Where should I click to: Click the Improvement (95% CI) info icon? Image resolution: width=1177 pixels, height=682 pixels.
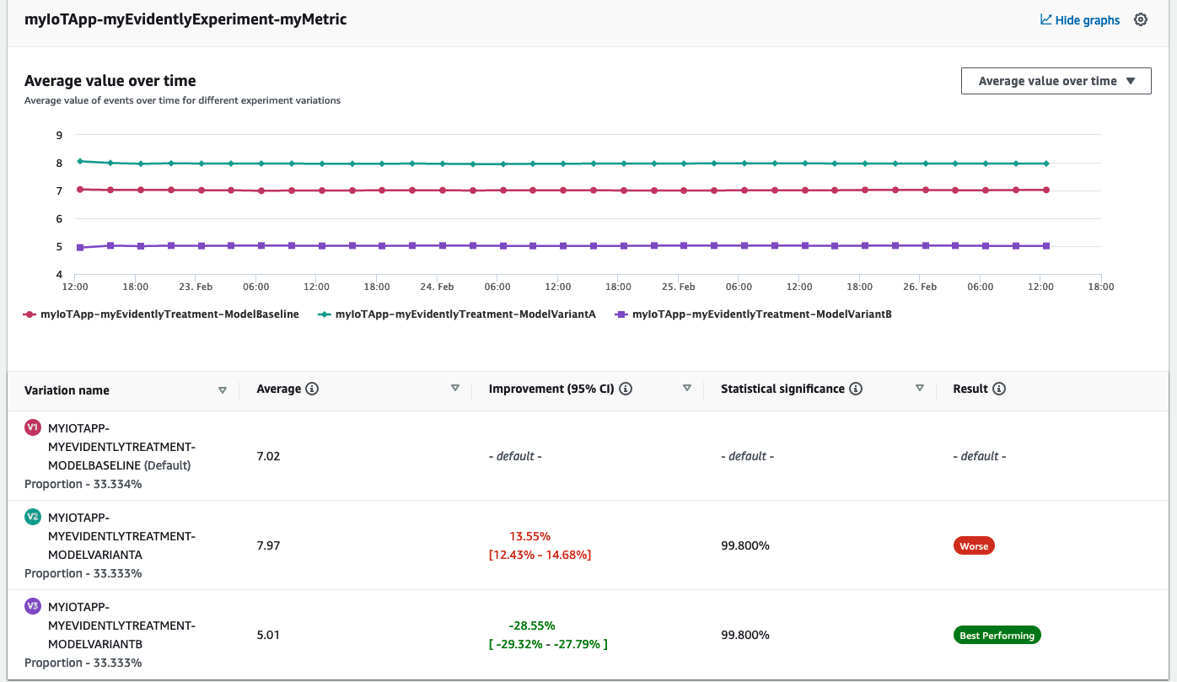625,389
